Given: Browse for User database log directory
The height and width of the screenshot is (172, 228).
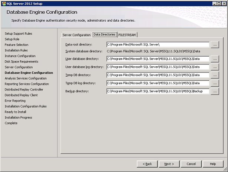Looking at the screenshot, I should [215, 67].
